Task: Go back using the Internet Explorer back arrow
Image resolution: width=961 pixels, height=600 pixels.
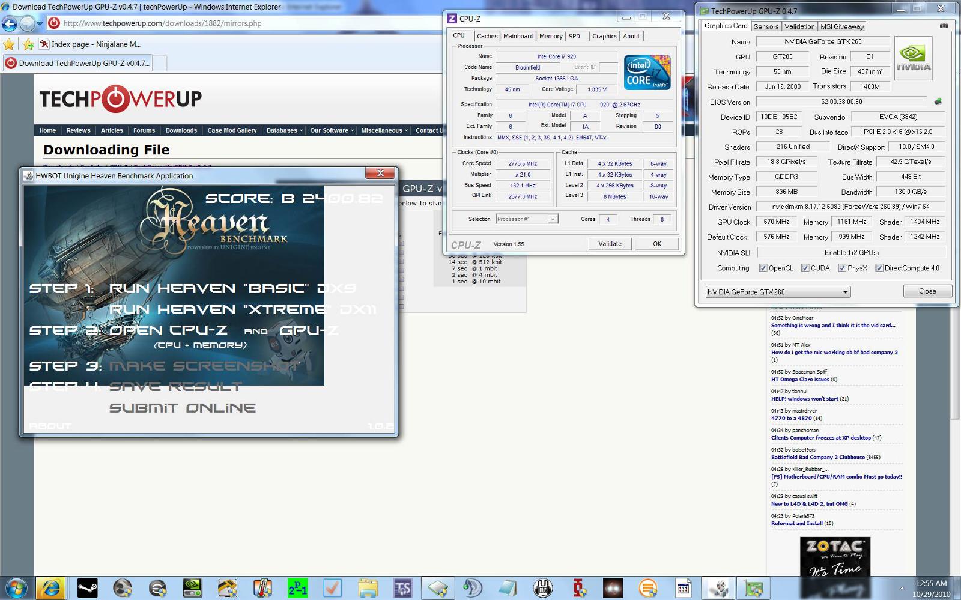Action: (x=10, y=23)
